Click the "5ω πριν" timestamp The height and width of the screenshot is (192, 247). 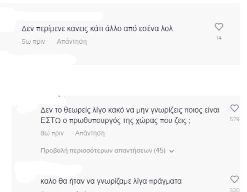tap(33, 41)
